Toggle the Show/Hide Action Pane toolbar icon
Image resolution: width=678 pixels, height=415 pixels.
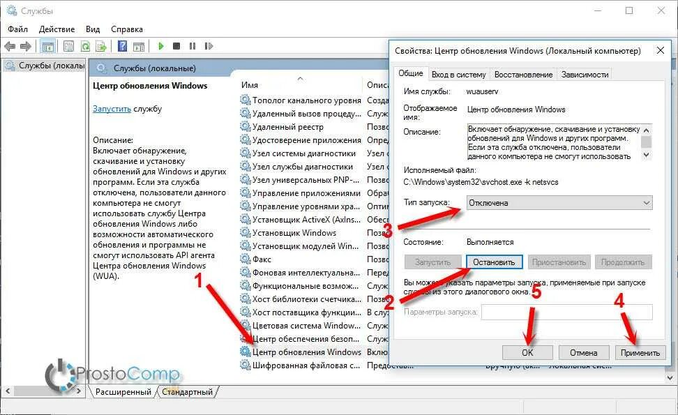(x=139, y=46)
